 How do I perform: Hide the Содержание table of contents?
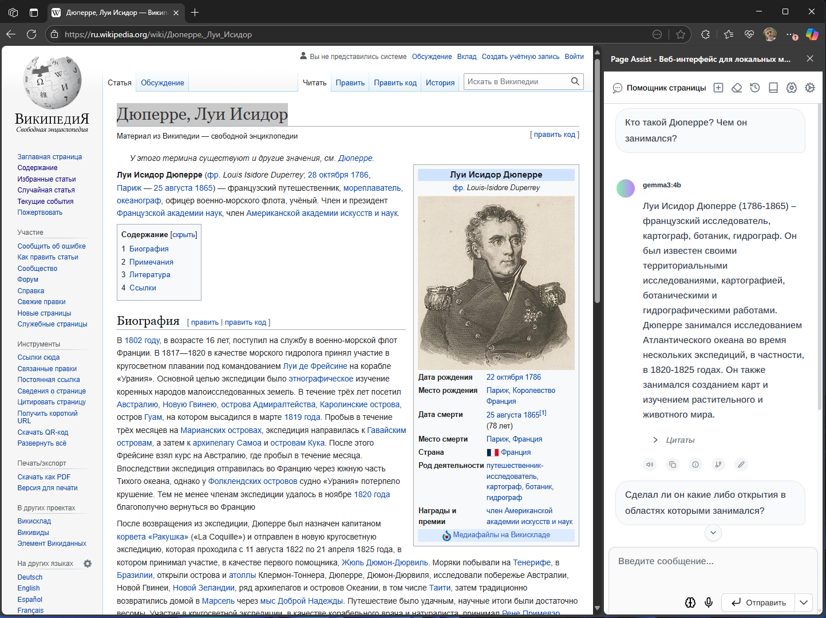tap(184, 235)
